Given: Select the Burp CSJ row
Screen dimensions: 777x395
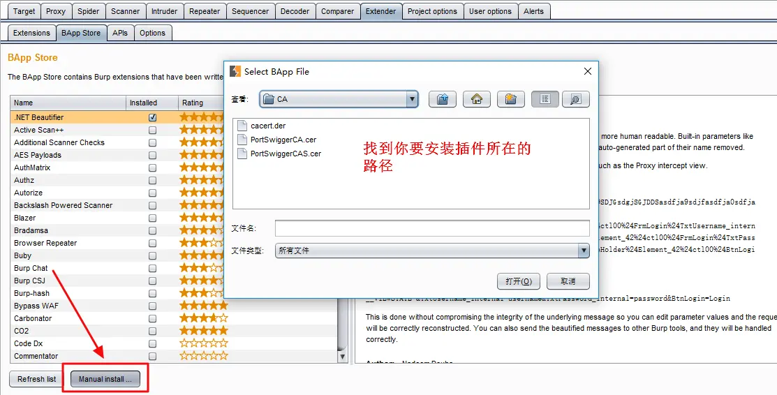Looking at the screenshot, I should [x=119, y=281].
